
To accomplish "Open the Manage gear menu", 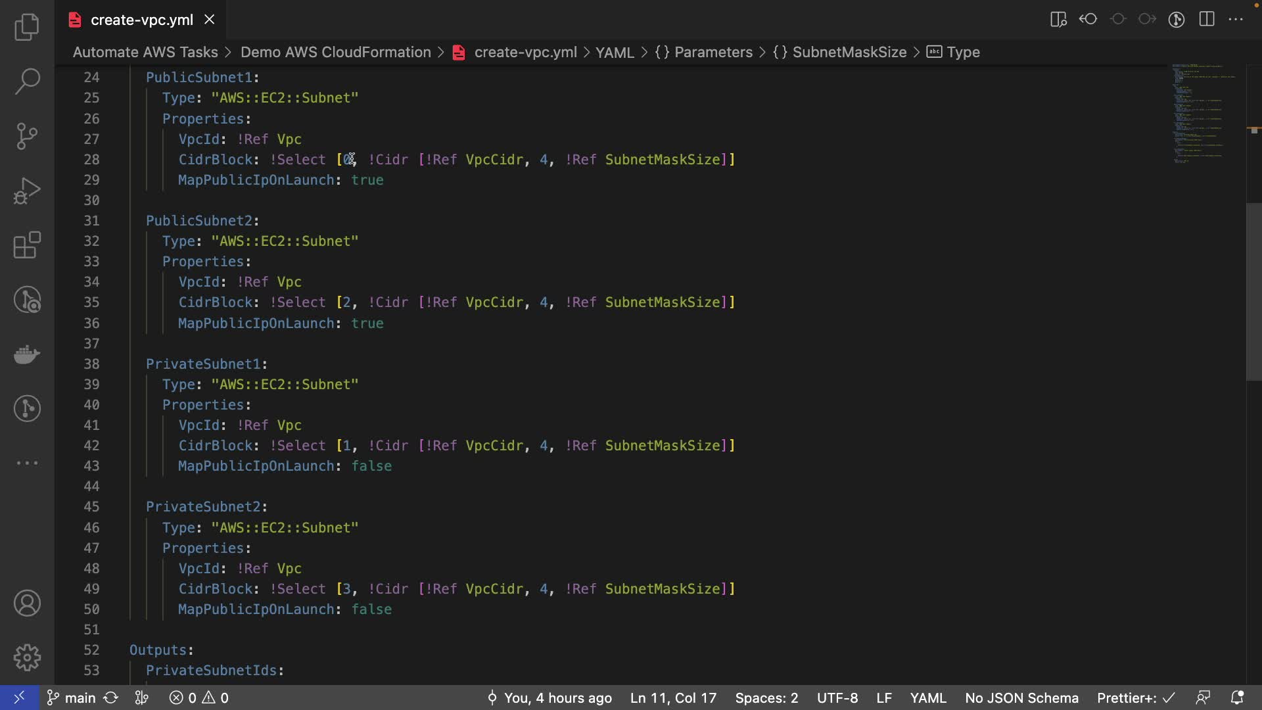I will pos(27,657).
